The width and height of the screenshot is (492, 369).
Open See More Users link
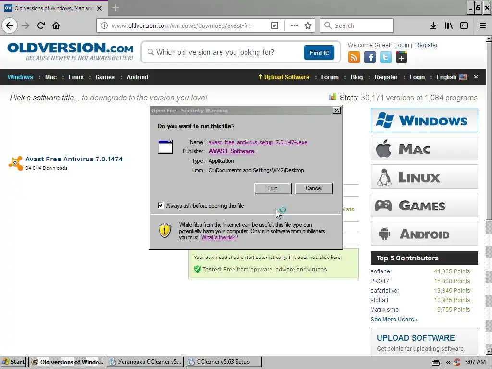coord(395,320)
